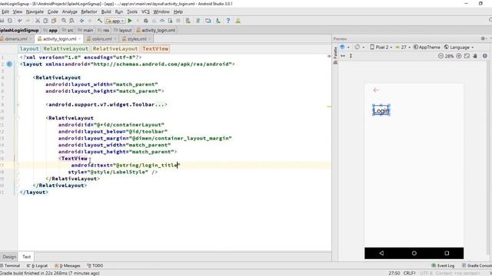Open the orientation dropdown in Preview

(359, 47)
